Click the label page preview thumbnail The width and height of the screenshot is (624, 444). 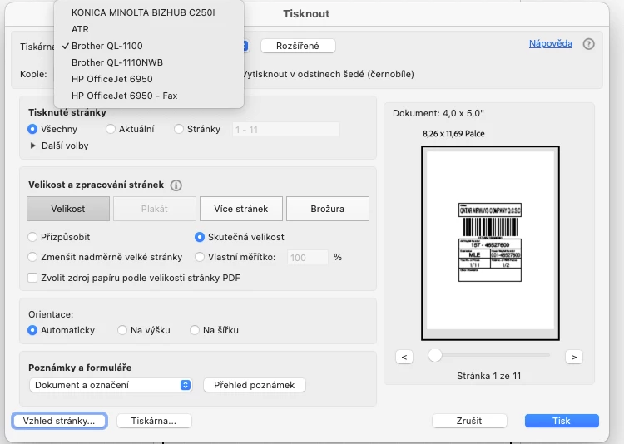point(490,243)
